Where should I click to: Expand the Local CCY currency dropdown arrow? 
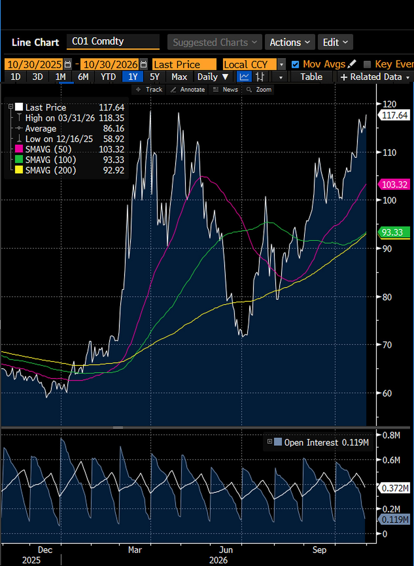[x=281, y=65]
